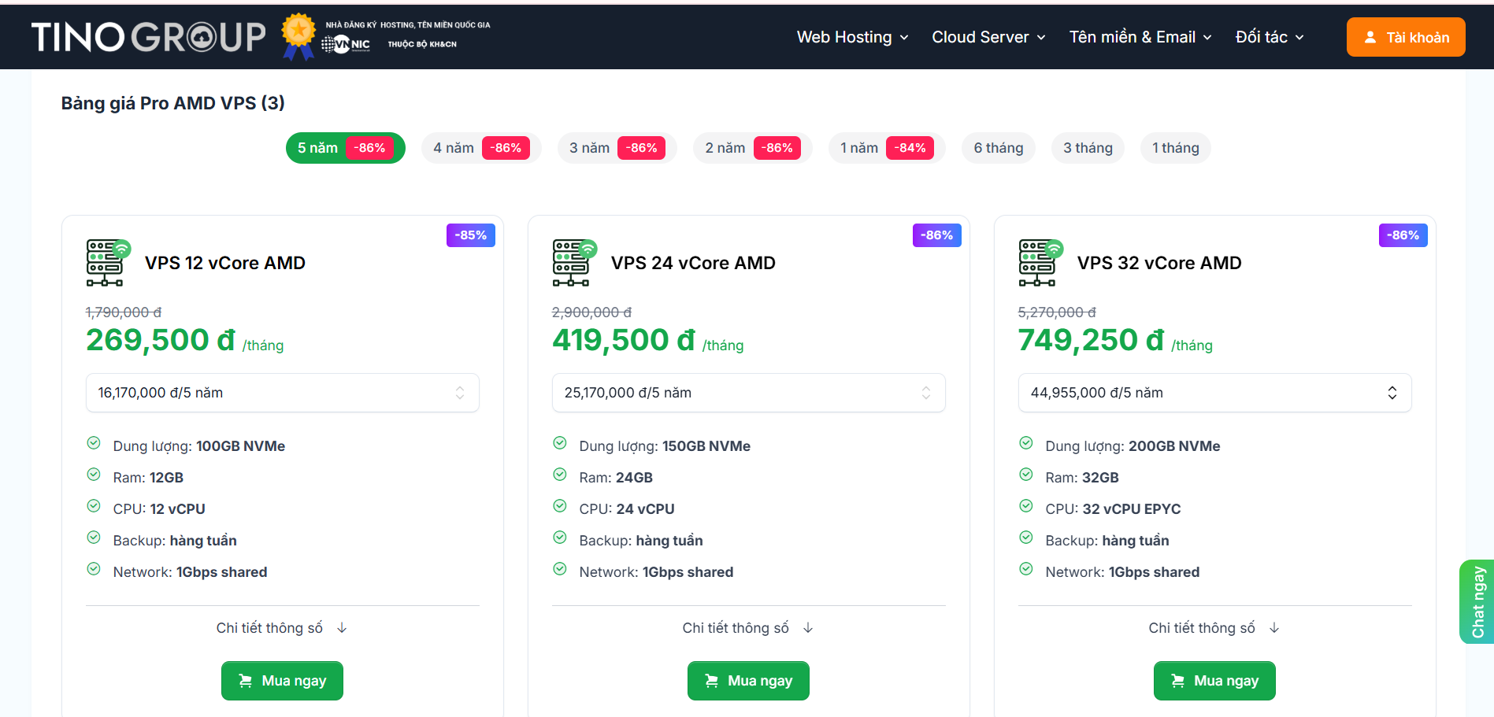The image size is (1494, 717).
Task: Open the 44,955,000 đ/5 năm price dropdown
Action: pos(1214,393)
